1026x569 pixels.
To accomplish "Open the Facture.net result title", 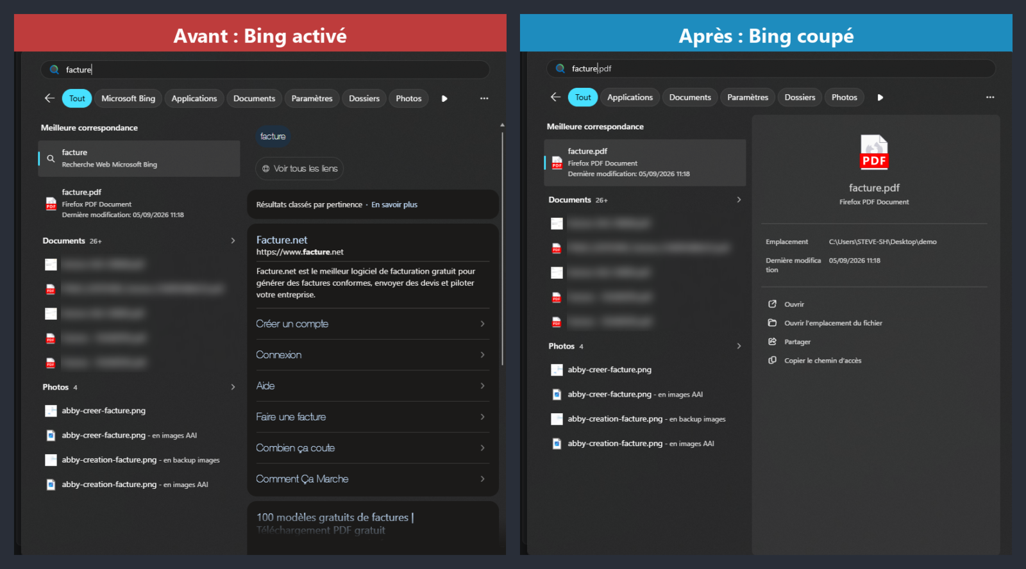I will tap(282, 240).
